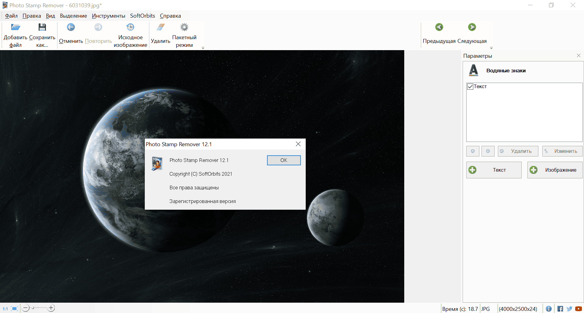Open Twitter link icon in status bar
This screenshot has width=584, height=313.
tap(569, 309)
